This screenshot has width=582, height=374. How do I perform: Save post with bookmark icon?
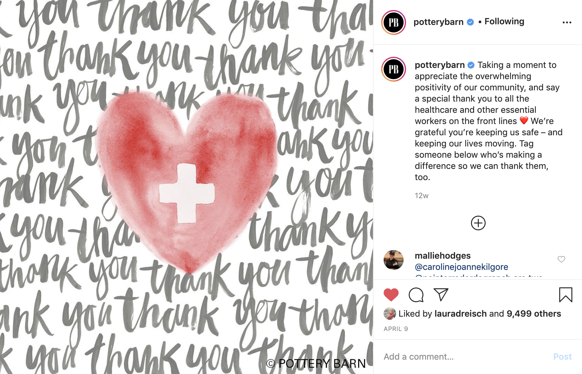[565, 295]
